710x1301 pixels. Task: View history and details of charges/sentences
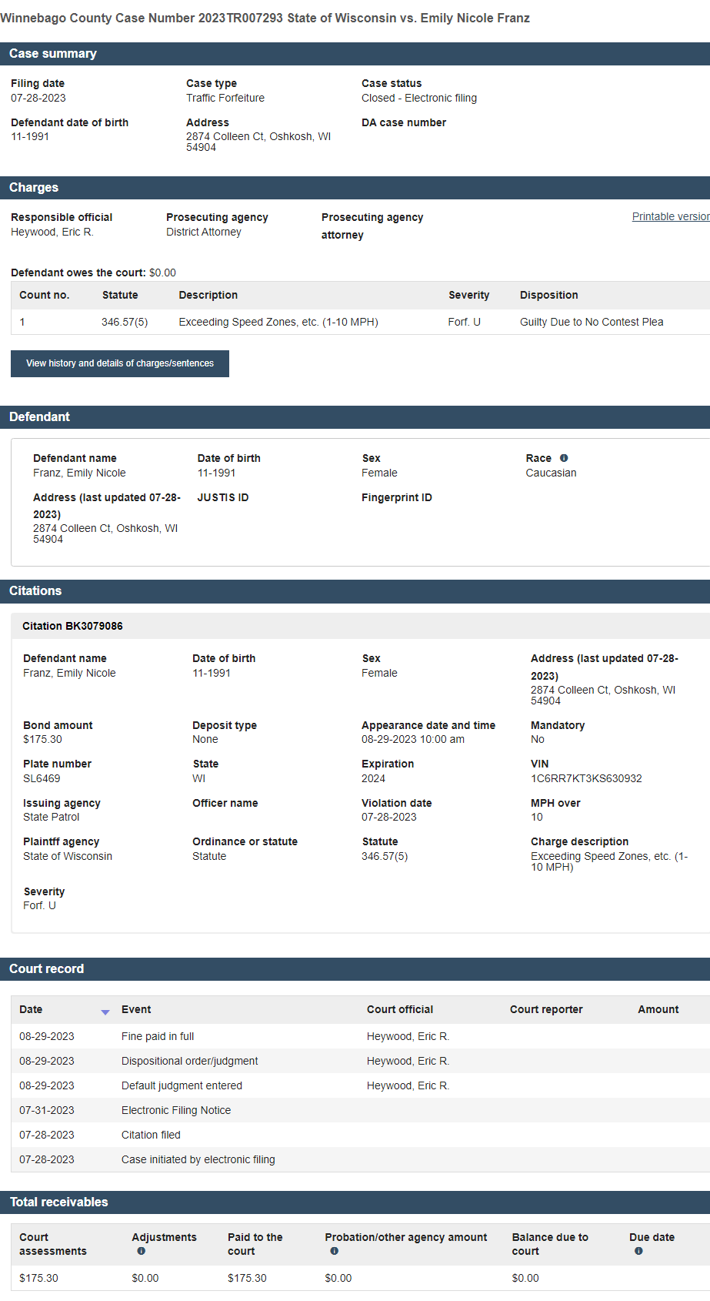click(120, 363)
